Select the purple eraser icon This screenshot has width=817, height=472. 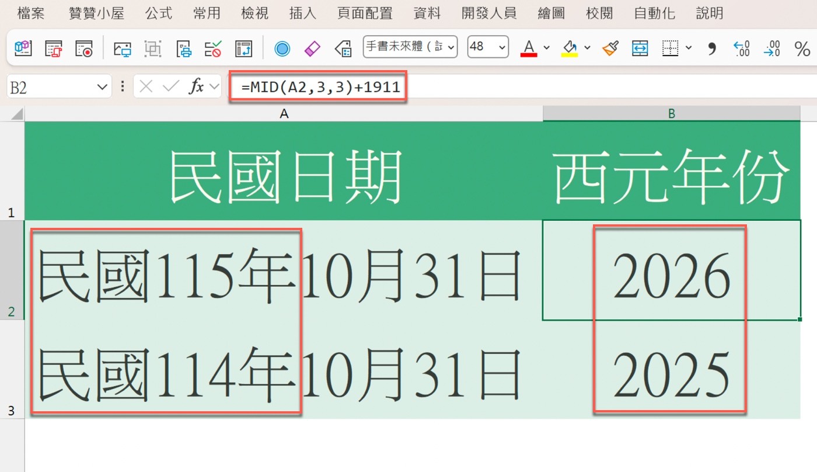click(313, 48)
